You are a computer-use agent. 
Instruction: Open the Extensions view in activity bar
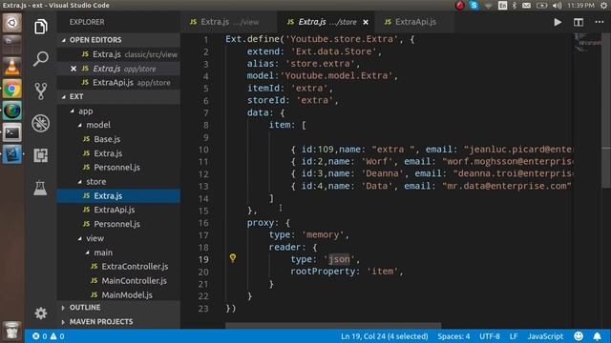(40, 155)
